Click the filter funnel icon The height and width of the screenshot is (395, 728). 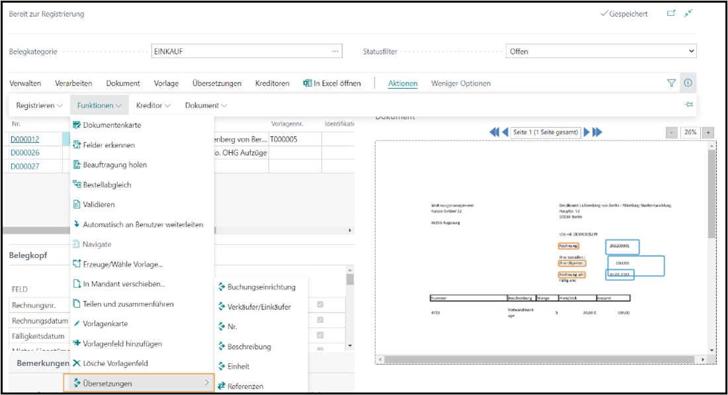click(671, 83)
